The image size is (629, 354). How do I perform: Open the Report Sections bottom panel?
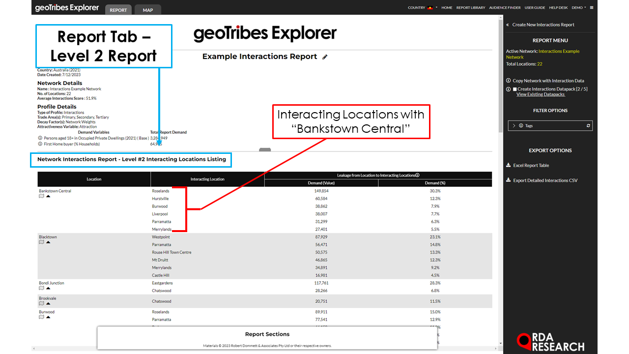[267, 334]
